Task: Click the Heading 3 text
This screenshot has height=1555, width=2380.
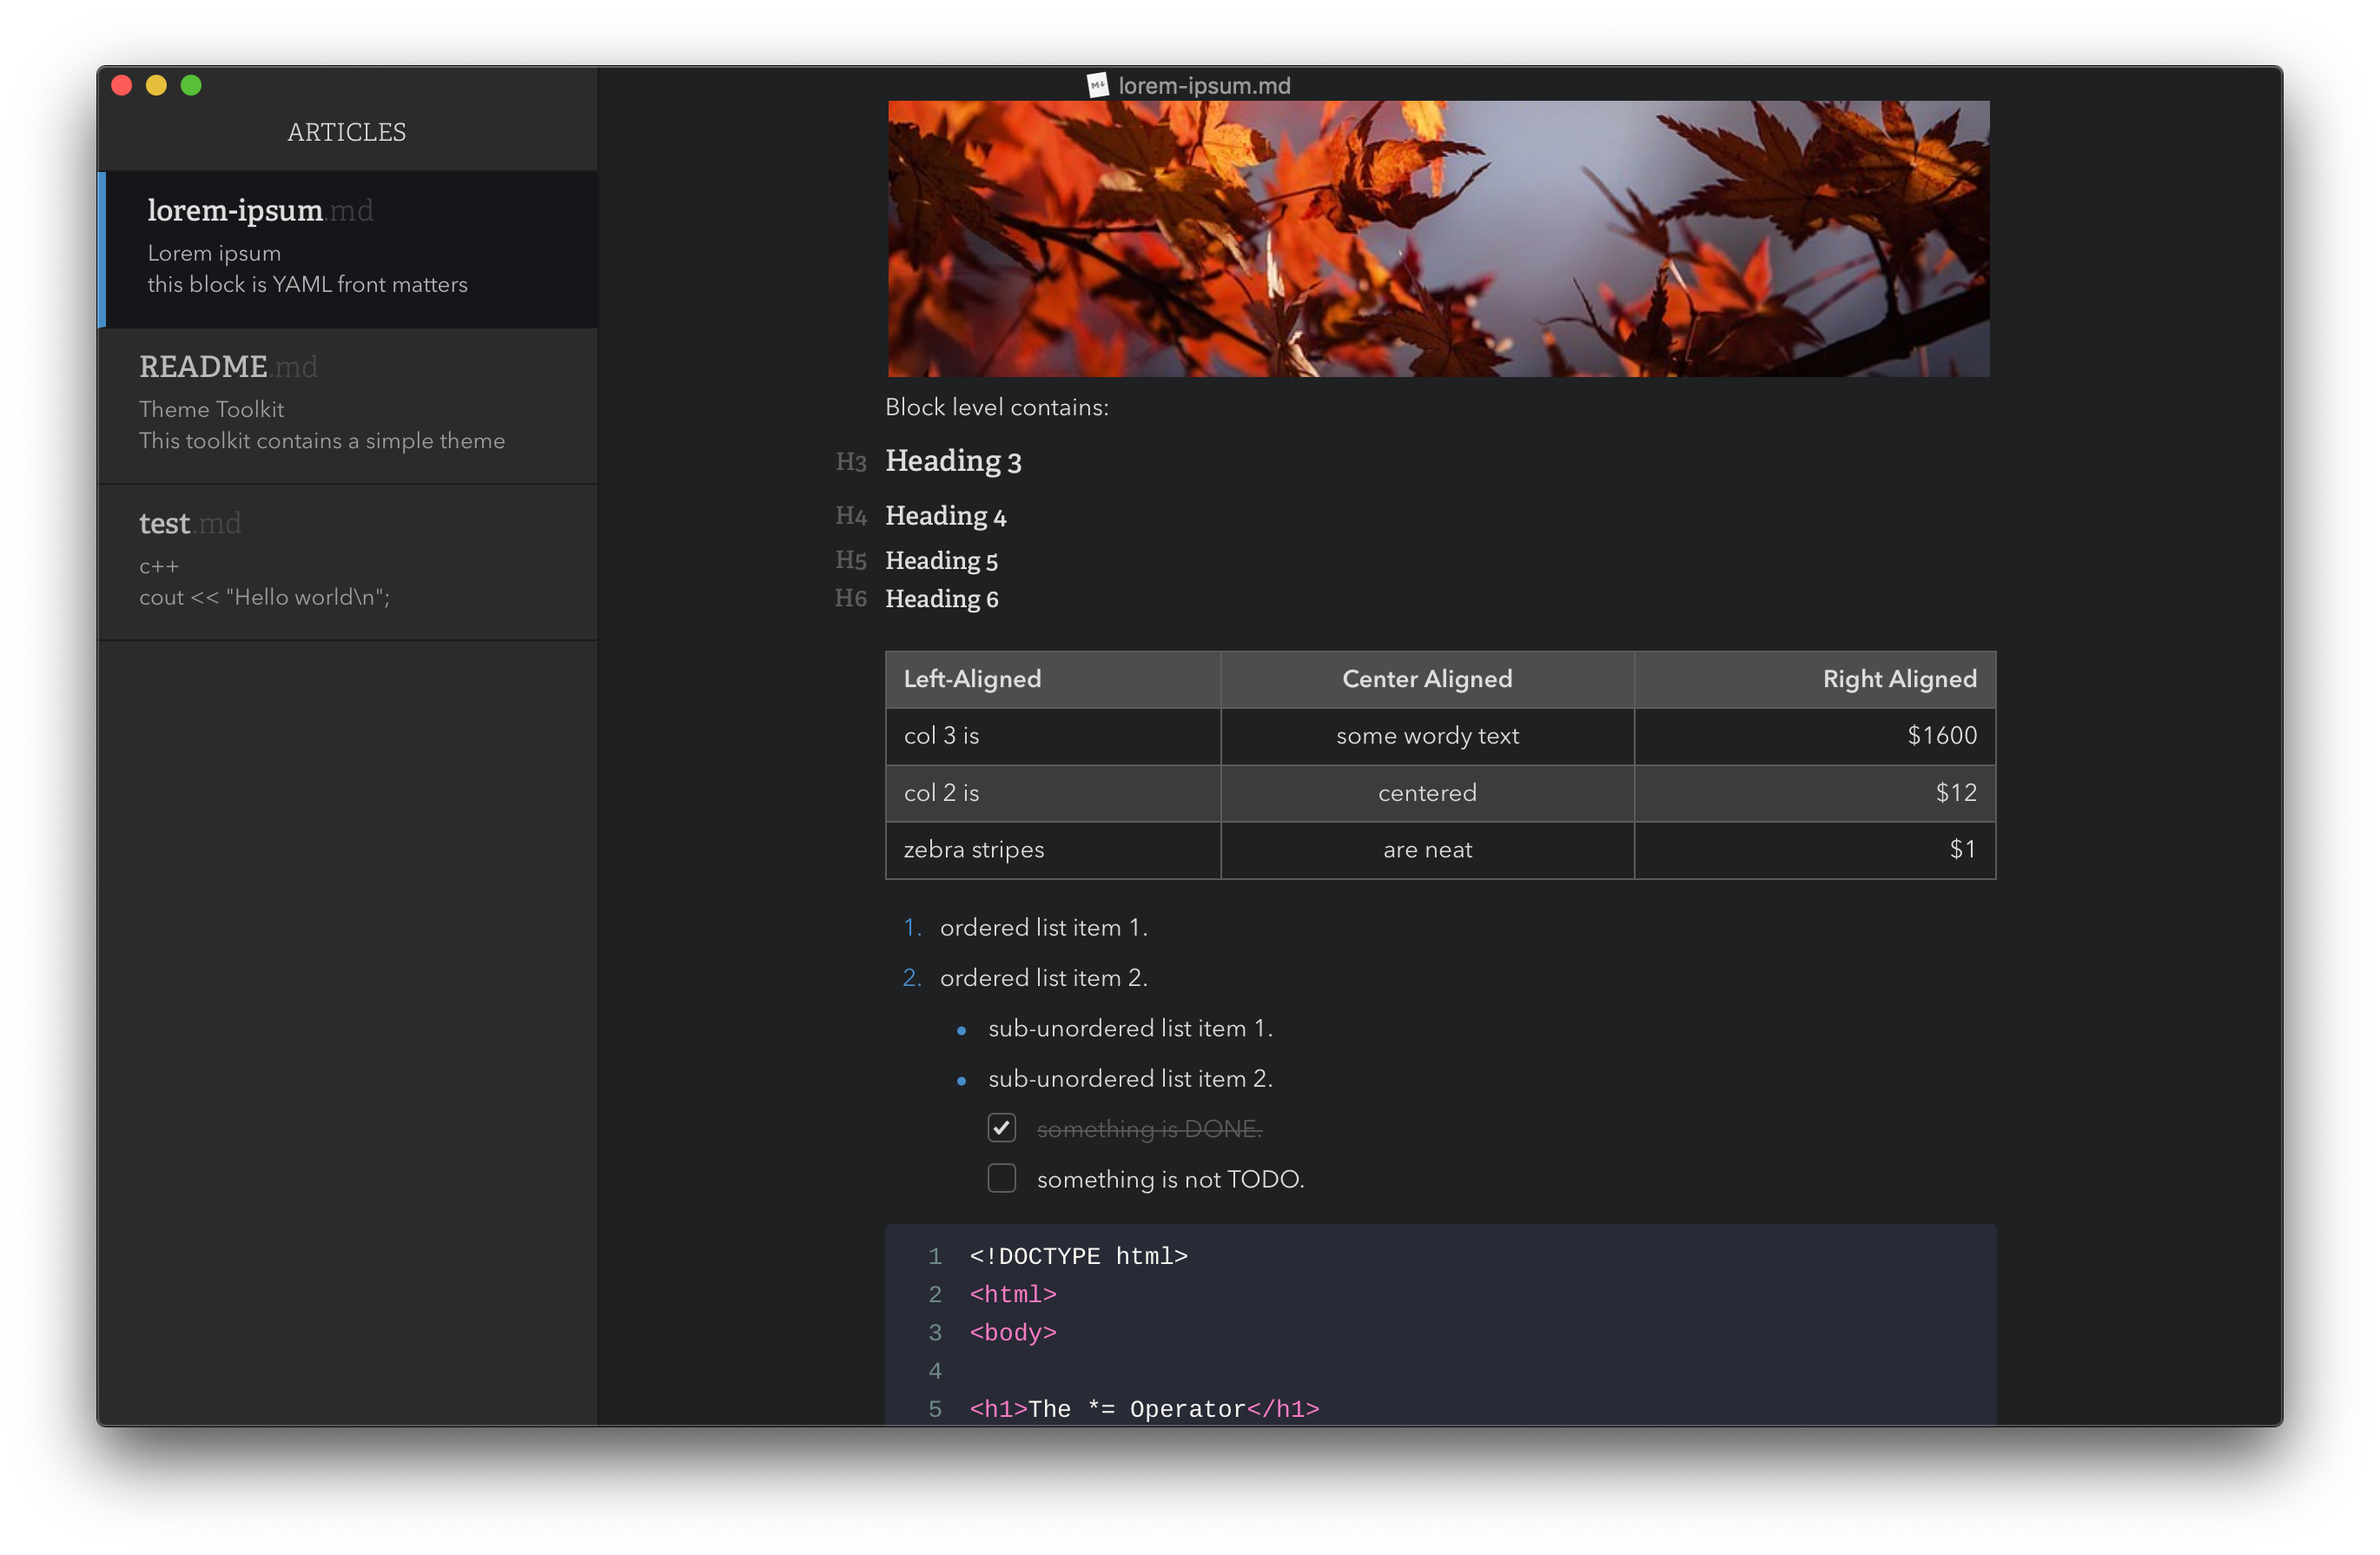Action: pos(953,461)
